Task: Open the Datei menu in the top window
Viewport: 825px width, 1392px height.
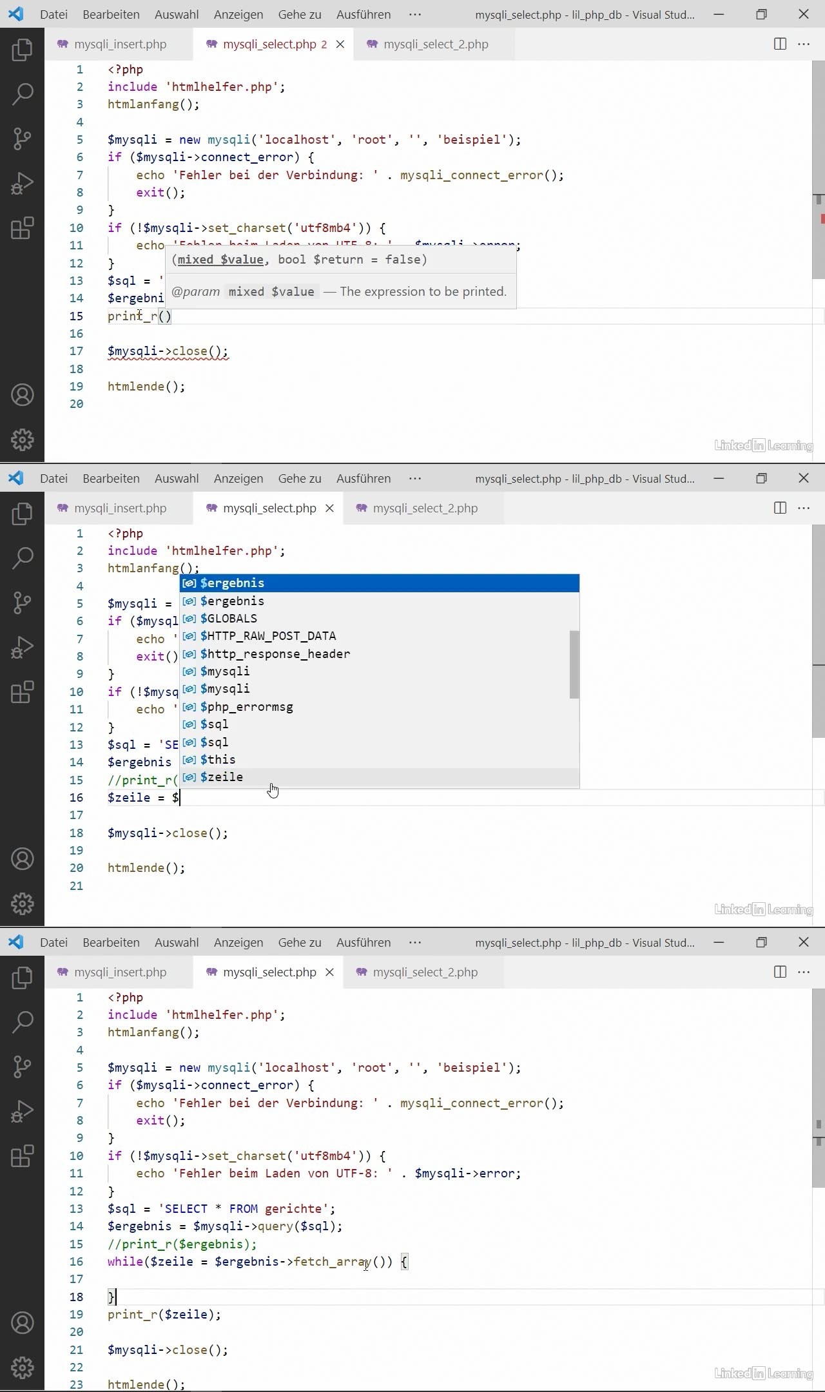Action: (x=53, y=14)
